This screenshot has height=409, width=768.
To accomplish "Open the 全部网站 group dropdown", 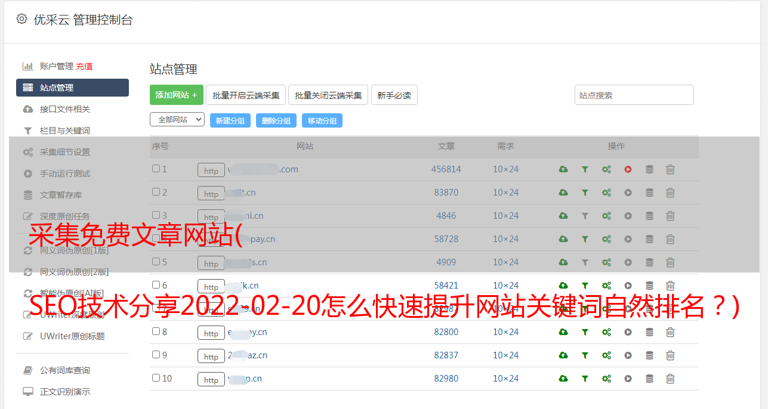I will [177, 120].
